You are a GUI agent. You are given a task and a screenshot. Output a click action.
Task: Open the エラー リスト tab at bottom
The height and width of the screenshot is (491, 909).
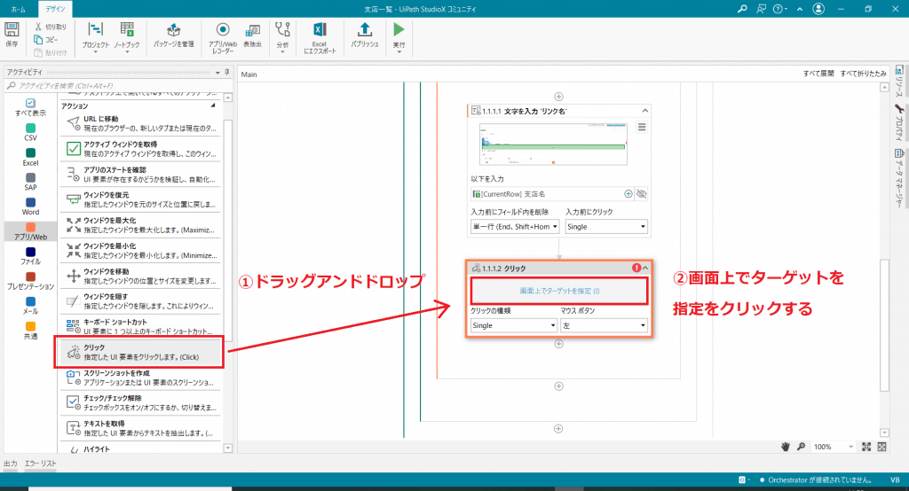(x=41, y=464)
